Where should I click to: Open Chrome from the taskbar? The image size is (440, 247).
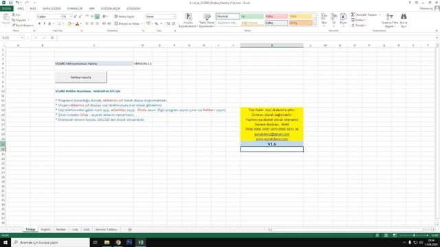118,242
